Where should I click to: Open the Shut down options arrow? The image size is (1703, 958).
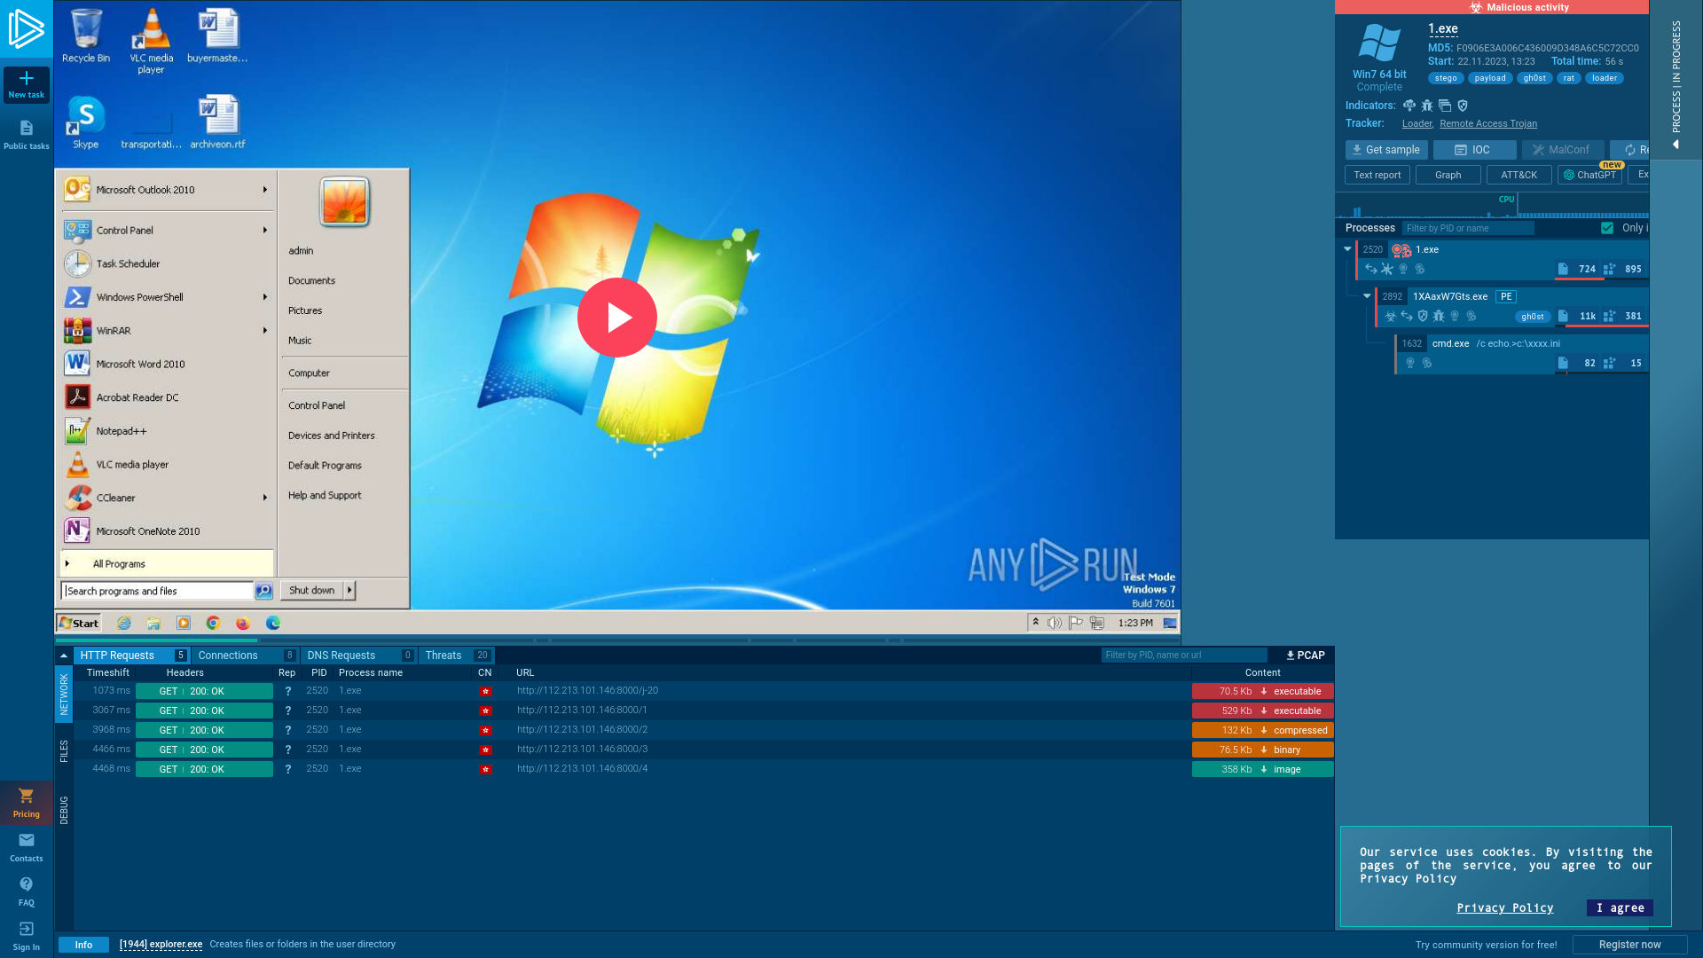click(x=349, y=591)
